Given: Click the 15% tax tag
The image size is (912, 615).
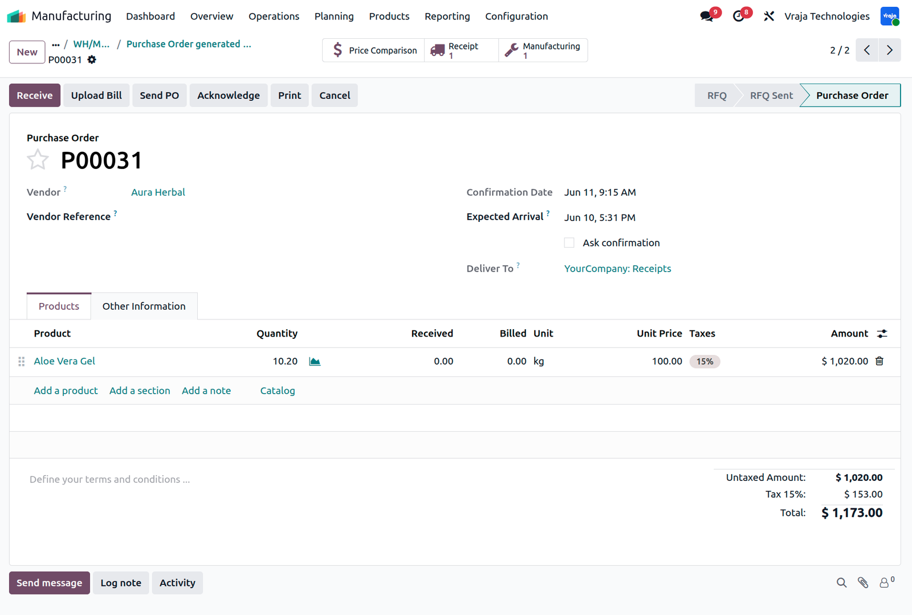Looking at the screenshot, I should point(705,361).
